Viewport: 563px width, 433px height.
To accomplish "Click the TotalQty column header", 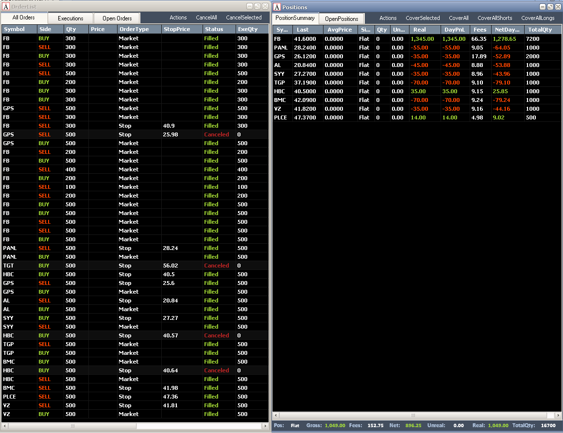I will tap(543, 30).
